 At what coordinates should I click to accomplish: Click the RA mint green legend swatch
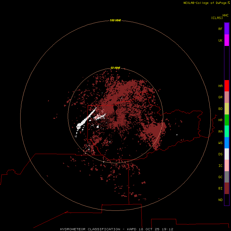pyautogui.click(x=227, y=131)
